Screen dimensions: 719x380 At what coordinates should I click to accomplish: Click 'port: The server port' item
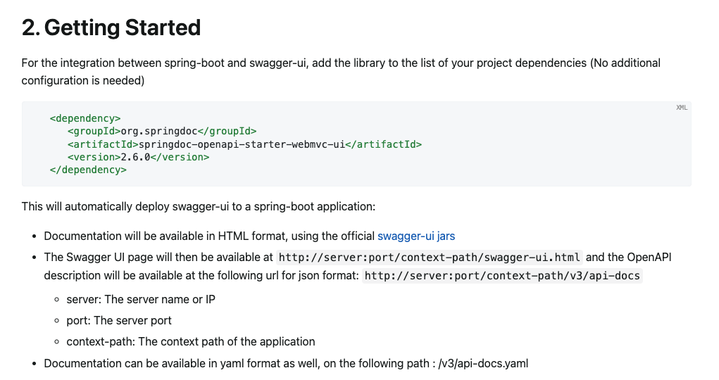(x=119, y=320)
